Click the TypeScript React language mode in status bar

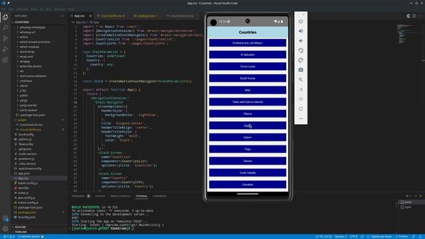(x=381, y=236)
